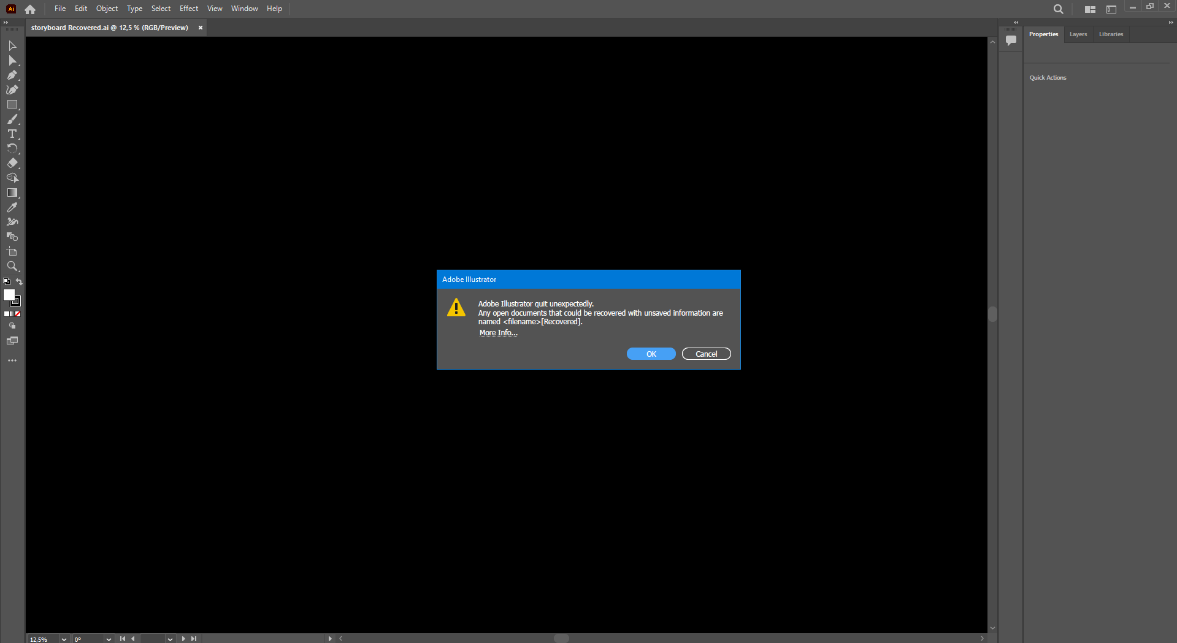Activate the Zoom tool

click(12, 267)
